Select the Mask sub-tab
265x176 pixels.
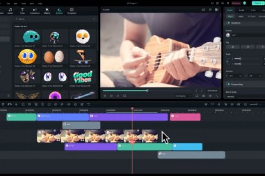pyautogui.click(x=241, y=16)
